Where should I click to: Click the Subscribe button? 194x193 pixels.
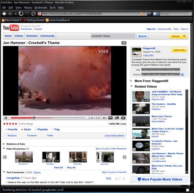179,50
